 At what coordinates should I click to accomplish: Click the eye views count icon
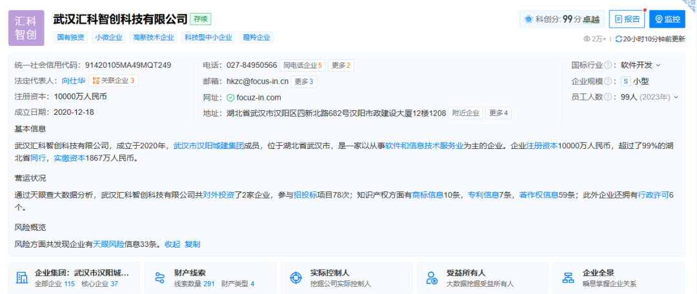click(586, 39)
